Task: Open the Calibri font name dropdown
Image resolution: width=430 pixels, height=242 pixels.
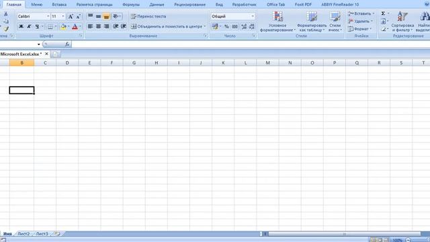Action: tap(48, 16)
